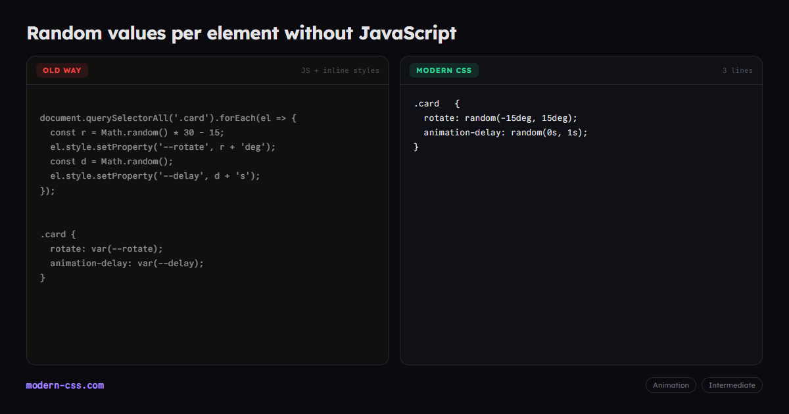The image size is (789, 414).
Task: Click the OLD WAY red badge
Action: (62, 70)
